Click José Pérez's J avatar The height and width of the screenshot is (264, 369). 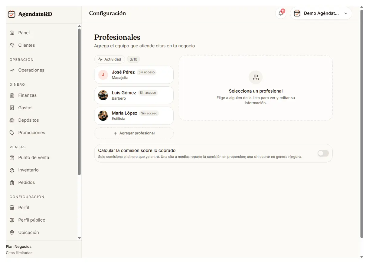point(103,75)
